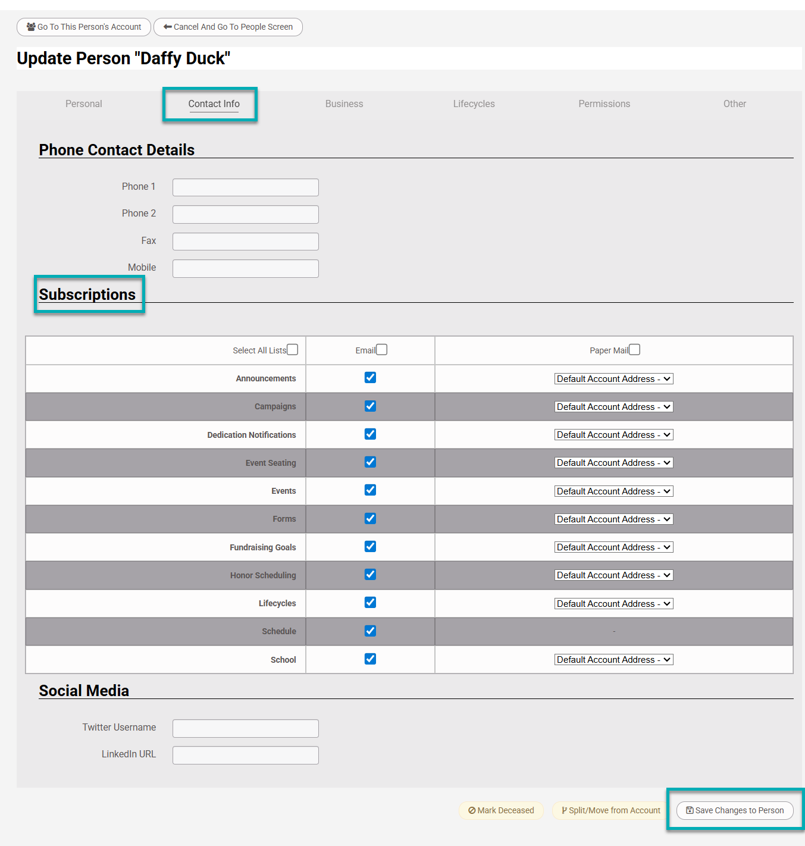Click into the LinkedIn URL field
This screenshot has width=805, height=846.
click(x=245, y=755)
